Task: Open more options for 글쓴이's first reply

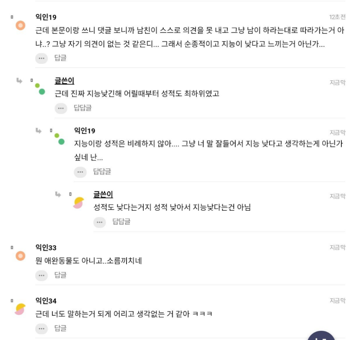Action: click(x=60, y=108)
